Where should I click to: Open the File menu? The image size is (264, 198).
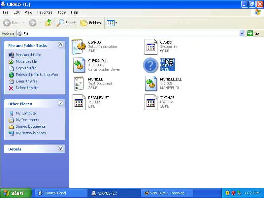[6, 12]
